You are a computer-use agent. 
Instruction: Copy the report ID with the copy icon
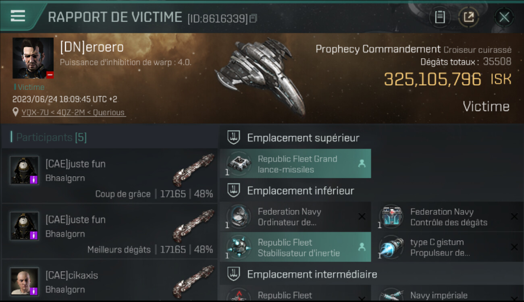tap(253, 19)
